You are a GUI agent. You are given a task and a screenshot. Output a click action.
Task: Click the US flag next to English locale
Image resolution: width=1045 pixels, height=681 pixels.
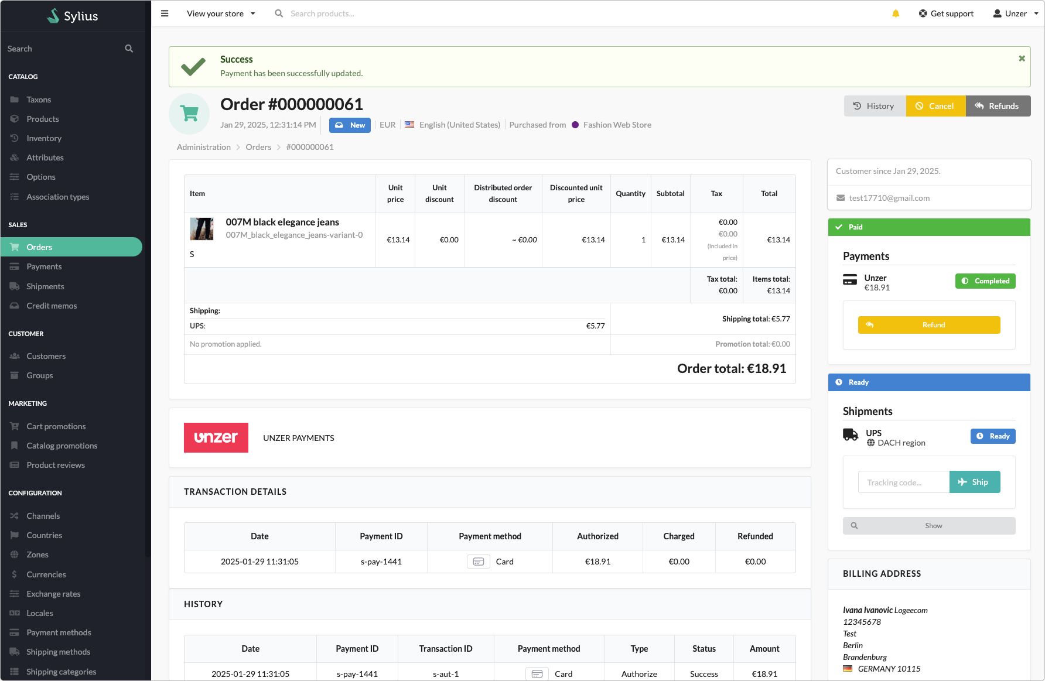(409, 125)
